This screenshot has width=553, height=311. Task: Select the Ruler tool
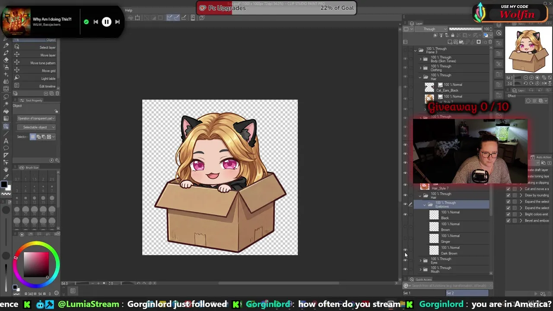[x=6, y=155]
